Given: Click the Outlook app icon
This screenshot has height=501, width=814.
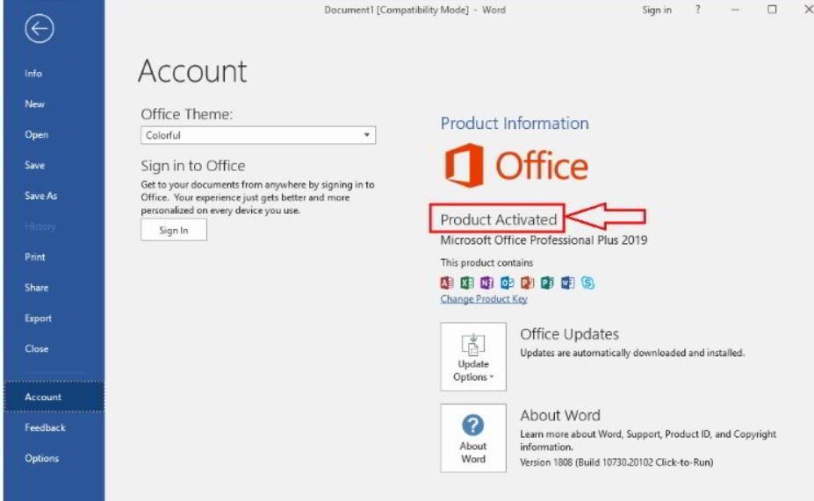Looking at the screenshot, I should 508,283.
